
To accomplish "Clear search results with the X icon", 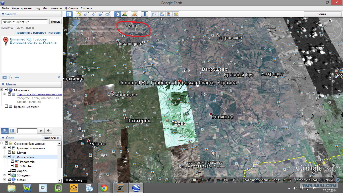I will [59, 77].
